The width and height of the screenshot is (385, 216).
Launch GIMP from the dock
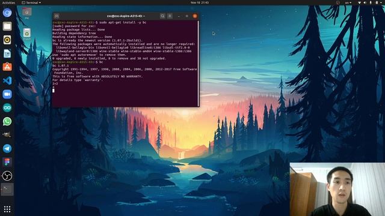[x=7, y=134]
